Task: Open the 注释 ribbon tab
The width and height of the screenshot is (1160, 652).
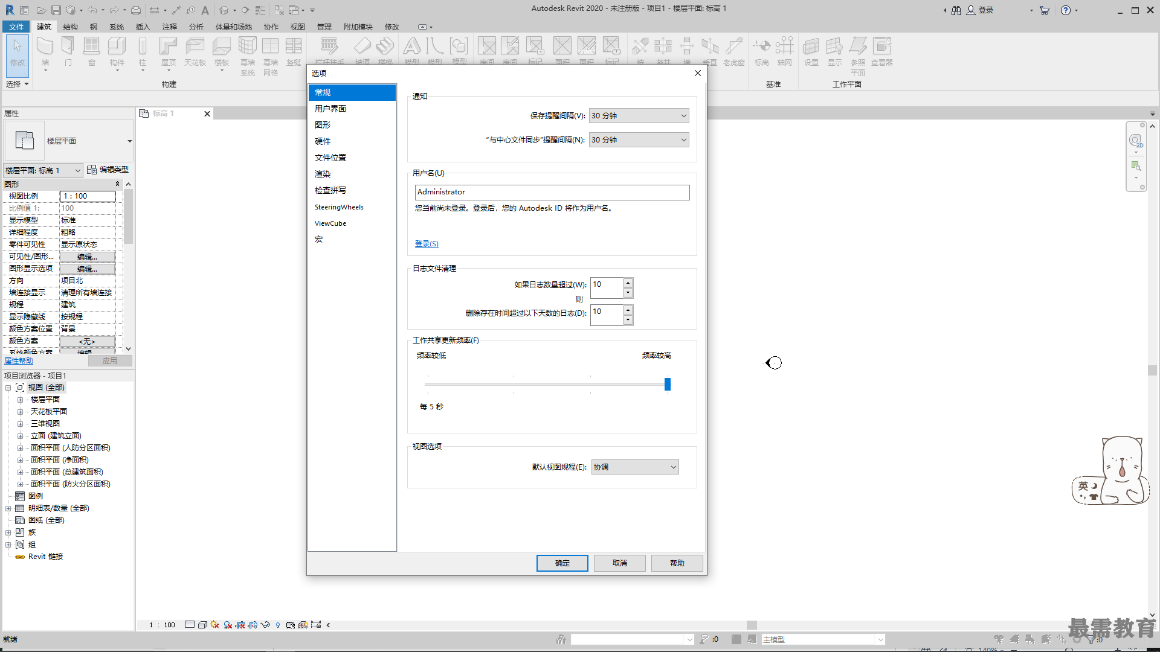Action: tap(170, 27)
